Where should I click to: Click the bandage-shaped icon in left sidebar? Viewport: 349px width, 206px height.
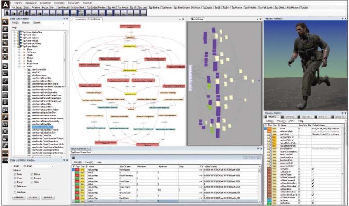click(5, 145)
